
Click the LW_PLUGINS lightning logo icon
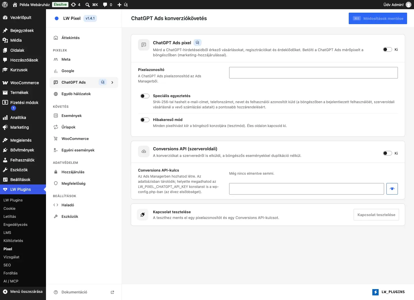375,292
